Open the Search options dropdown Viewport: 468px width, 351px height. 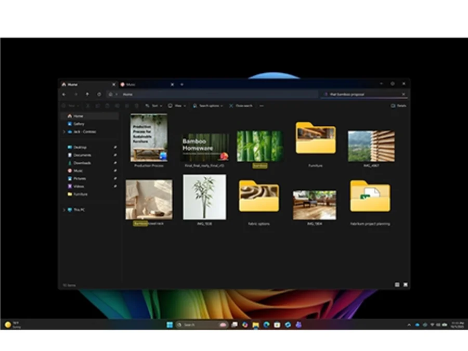click(207, 106)
